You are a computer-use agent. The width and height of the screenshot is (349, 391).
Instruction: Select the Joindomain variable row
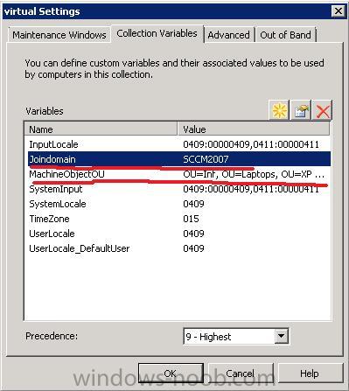click(179, 159)
